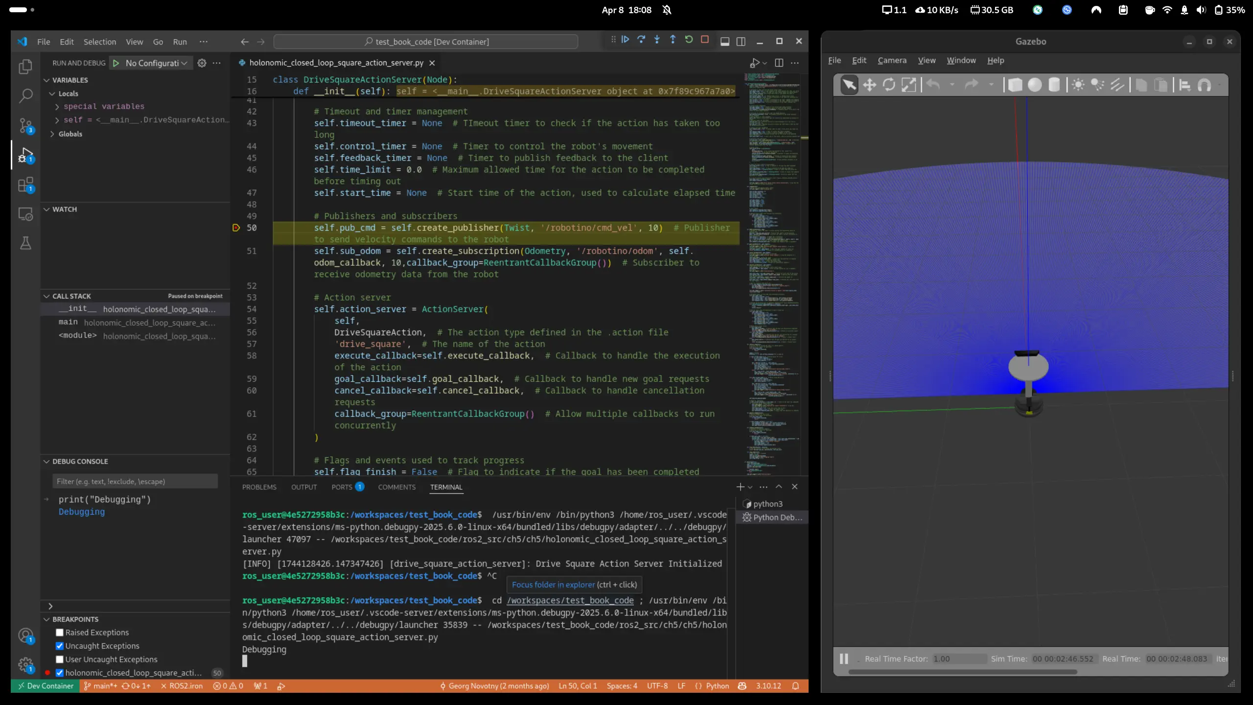Click the red Stop debugging button
The height and width of the screenshot is (705, 1253).
[705, 40]
